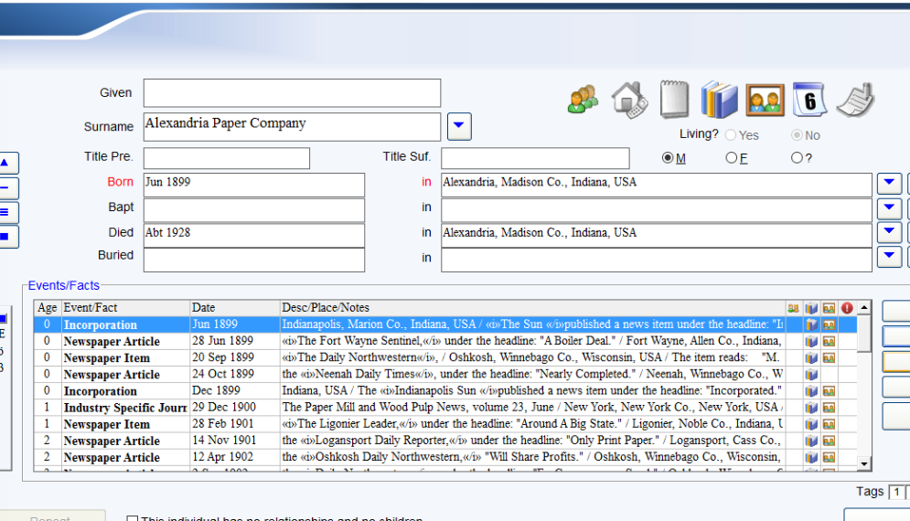Select the 20 Sep 1899 Newspaper Item row

coord(445,358)
